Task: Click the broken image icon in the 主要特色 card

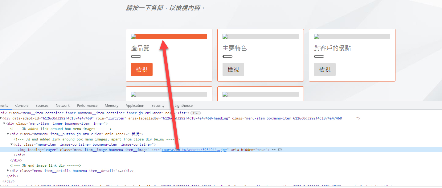Action: point(225,36)
